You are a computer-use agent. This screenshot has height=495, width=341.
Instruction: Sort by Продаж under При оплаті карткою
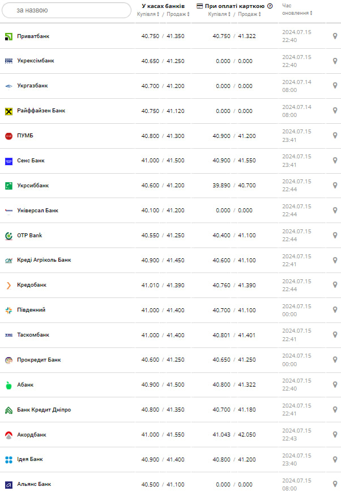click(x=249, y=14)
